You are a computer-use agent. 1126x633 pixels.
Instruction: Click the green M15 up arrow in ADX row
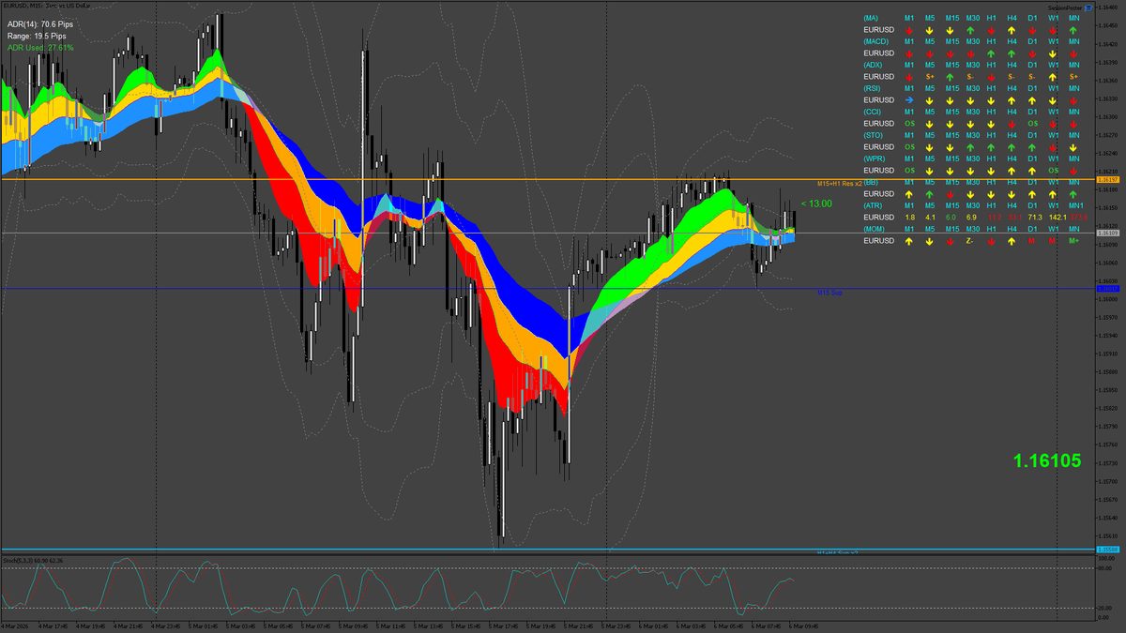951,77
